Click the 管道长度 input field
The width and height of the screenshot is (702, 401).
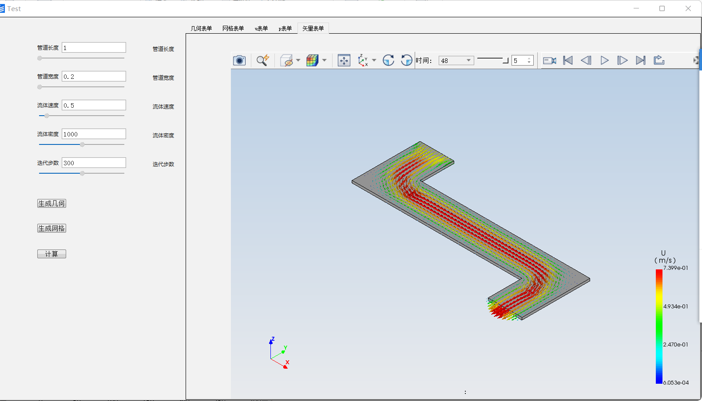coord(94,47)
